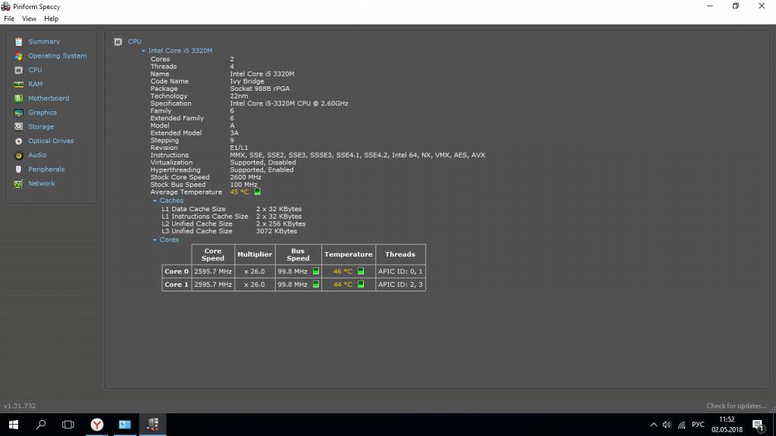Select Peripherals in the sidebar
Screen dimensions: 776x436
[46, 170]
